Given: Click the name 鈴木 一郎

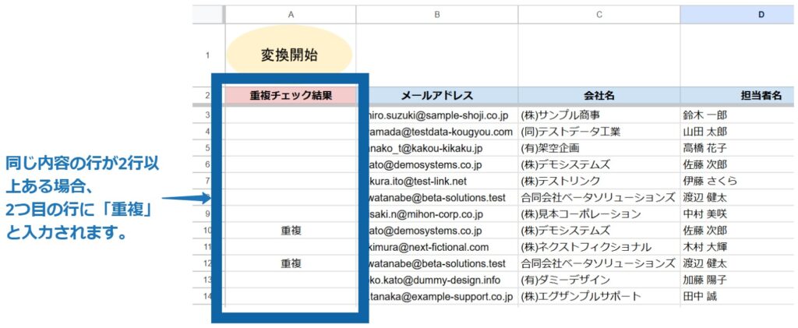Looking at the screenshot, I should pos(704,115).
